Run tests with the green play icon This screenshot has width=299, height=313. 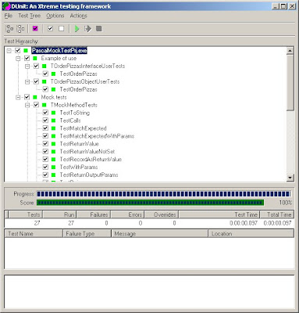coord(77,28)
